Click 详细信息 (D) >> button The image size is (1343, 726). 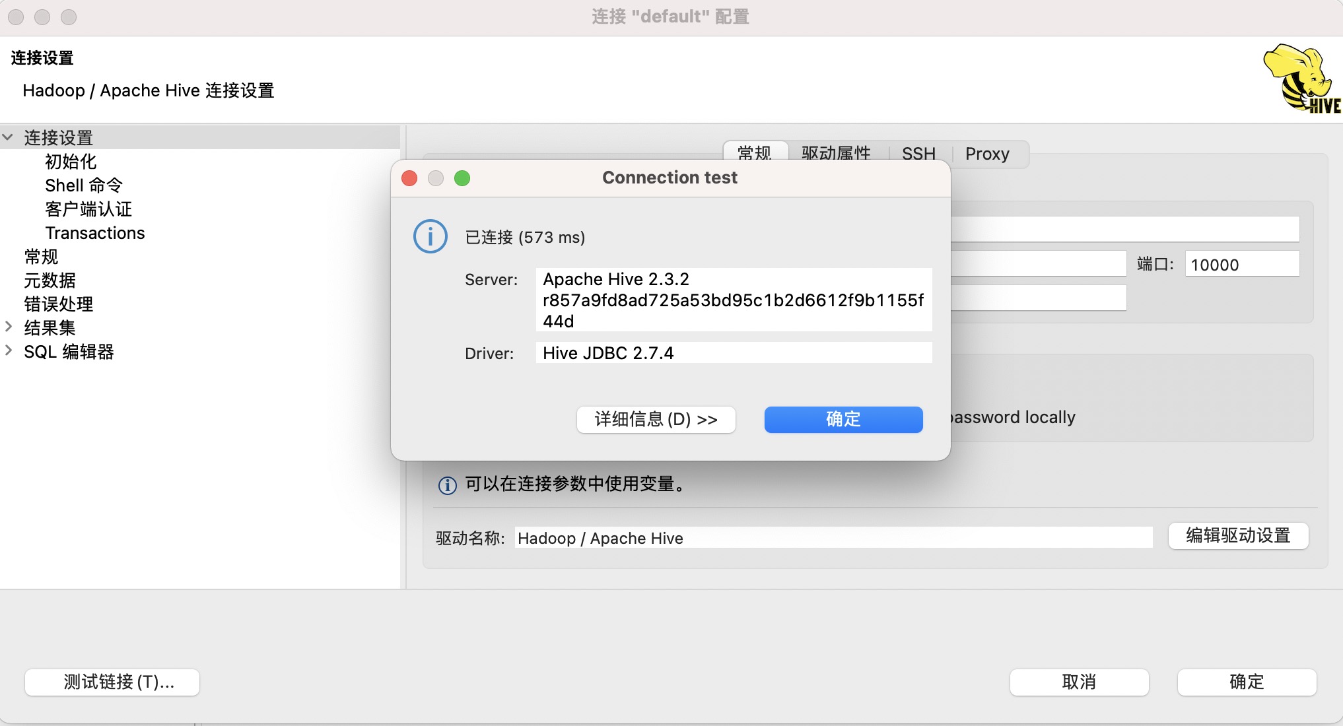[x=656, y=420]
